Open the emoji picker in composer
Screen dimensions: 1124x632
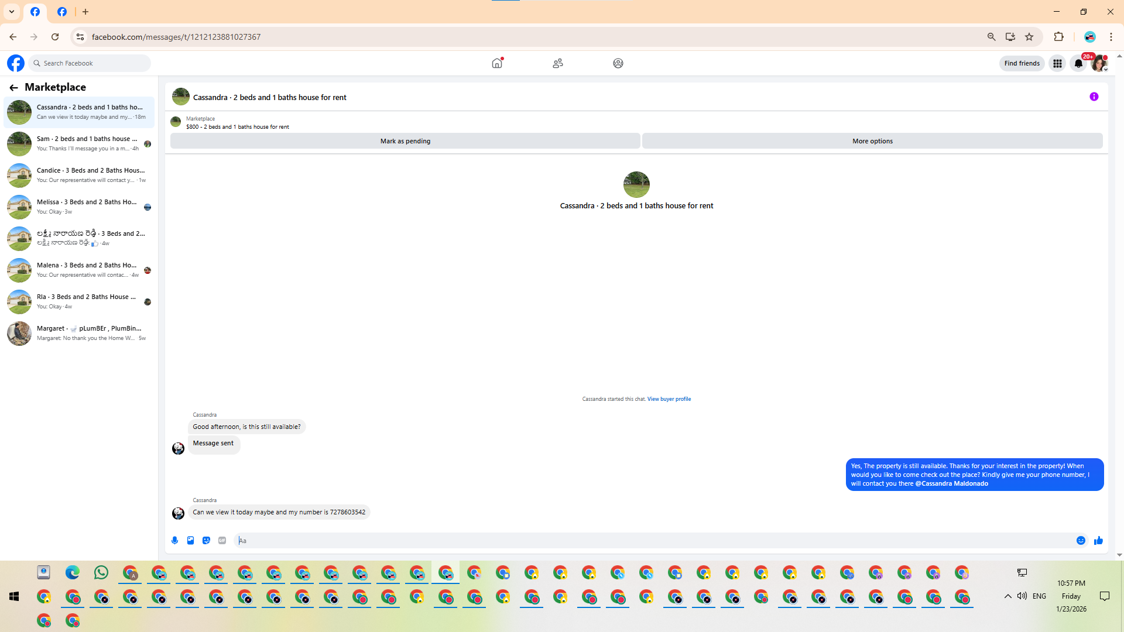(x=1081, y=541)
